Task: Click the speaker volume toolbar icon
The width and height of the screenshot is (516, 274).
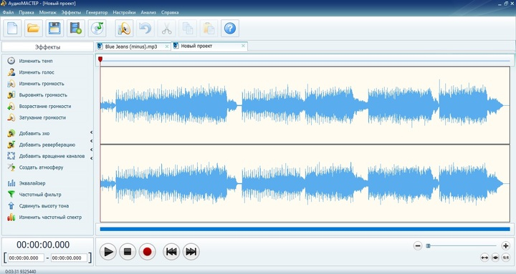Action: [124, 28]
